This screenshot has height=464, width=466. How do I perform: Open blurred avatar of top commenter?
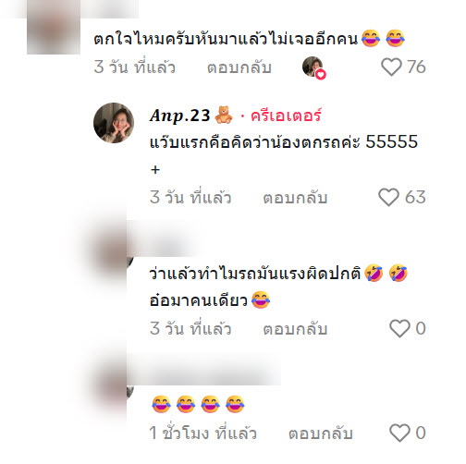click(54, 28)
